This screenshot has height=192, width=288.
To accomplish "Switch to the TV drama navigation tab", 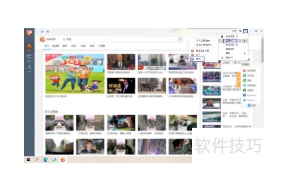I will coord(55,46).
